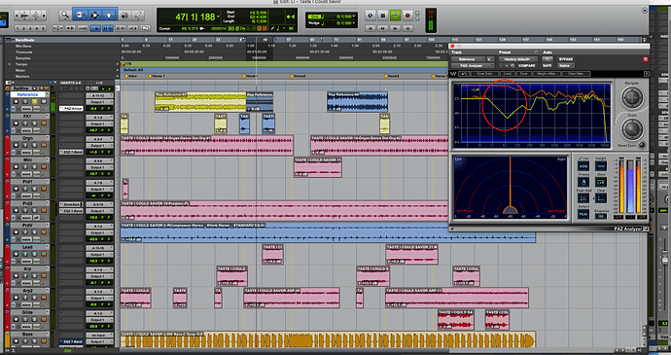This screenshot has height=355, width=671.
Task: Open the Reference track view wave selector
Action: (26, 109)
